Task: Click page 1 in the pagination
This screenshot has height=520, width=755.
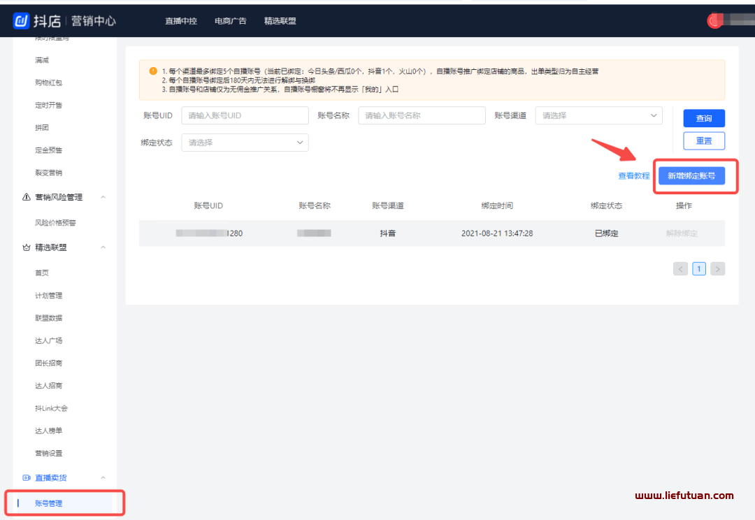Action: [699, 268]
